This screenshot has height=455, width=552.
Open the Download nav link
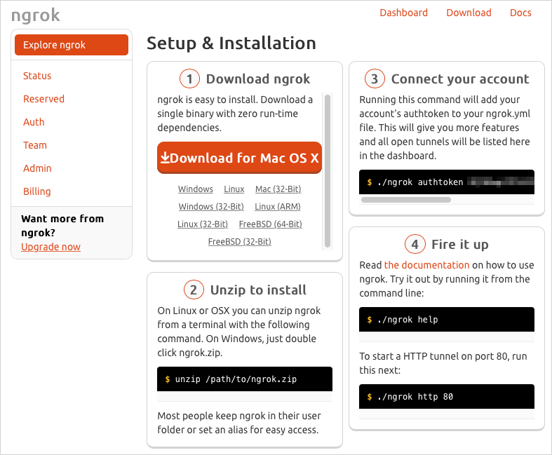tap(469, 13)
